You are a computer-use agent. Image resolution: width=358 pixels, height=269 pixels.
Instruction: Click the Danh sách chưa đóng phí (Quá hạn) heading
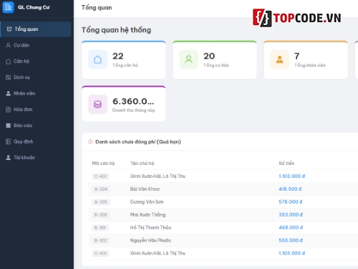[138, 142]
